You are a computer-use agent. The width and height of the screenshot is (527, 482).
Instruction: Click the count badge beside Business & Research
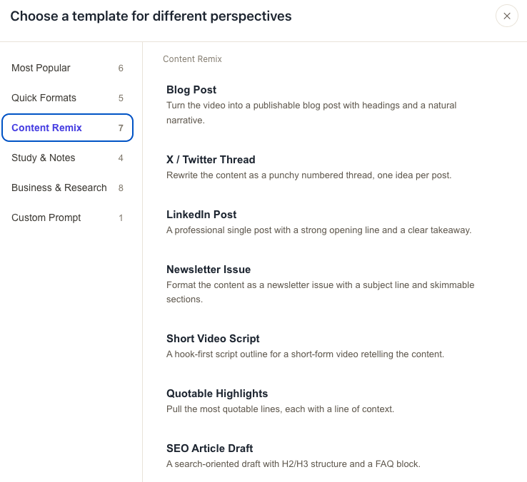(121, 188)
